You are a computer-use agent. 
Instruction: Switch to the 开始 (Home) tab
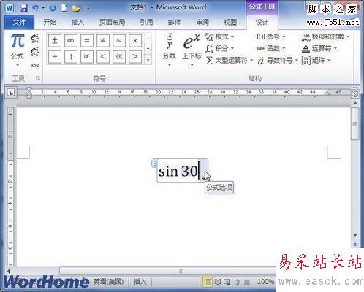50,23
